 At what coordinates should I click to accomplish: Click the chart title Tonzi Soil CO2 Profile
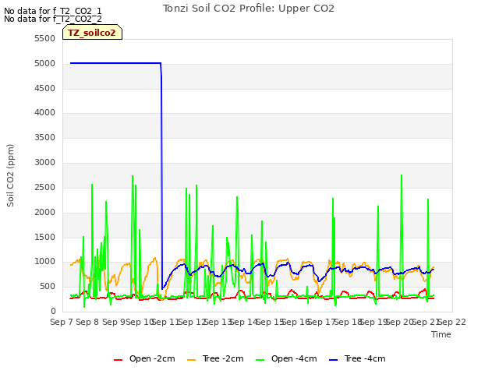249,9
